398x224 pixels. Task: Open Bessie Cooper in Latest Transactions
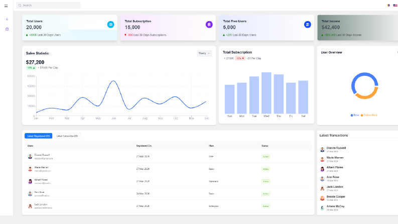[x=336, y=196]
